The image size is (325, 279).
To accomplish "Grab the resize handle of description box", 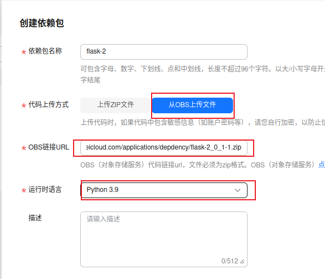I will coord(242,262).
